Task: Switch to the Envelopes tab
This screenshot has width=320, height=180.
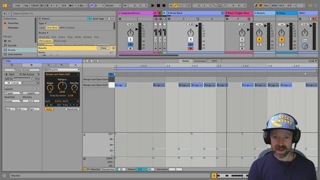Action: pyautogui.click(x=200, y=61)
